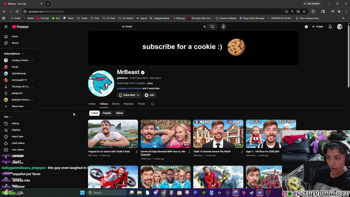
Task: Open options menu for I Built 10 Schools
Action: 242,152
